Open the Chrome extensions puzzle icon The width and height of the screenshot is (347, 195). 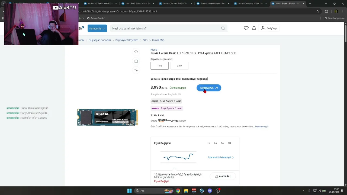tap(327, 11)
